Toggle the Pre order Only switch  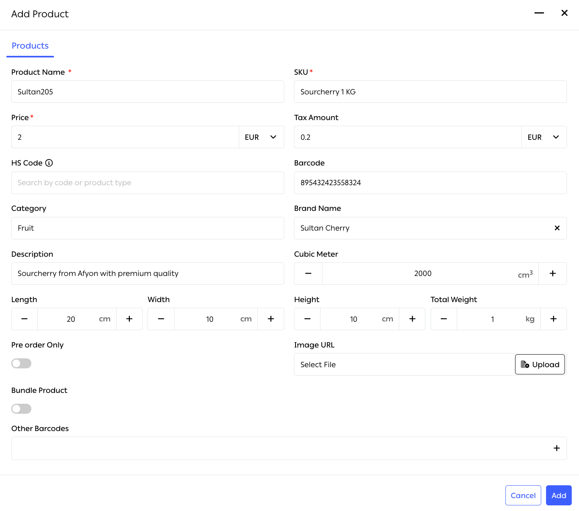click(21, 364)
